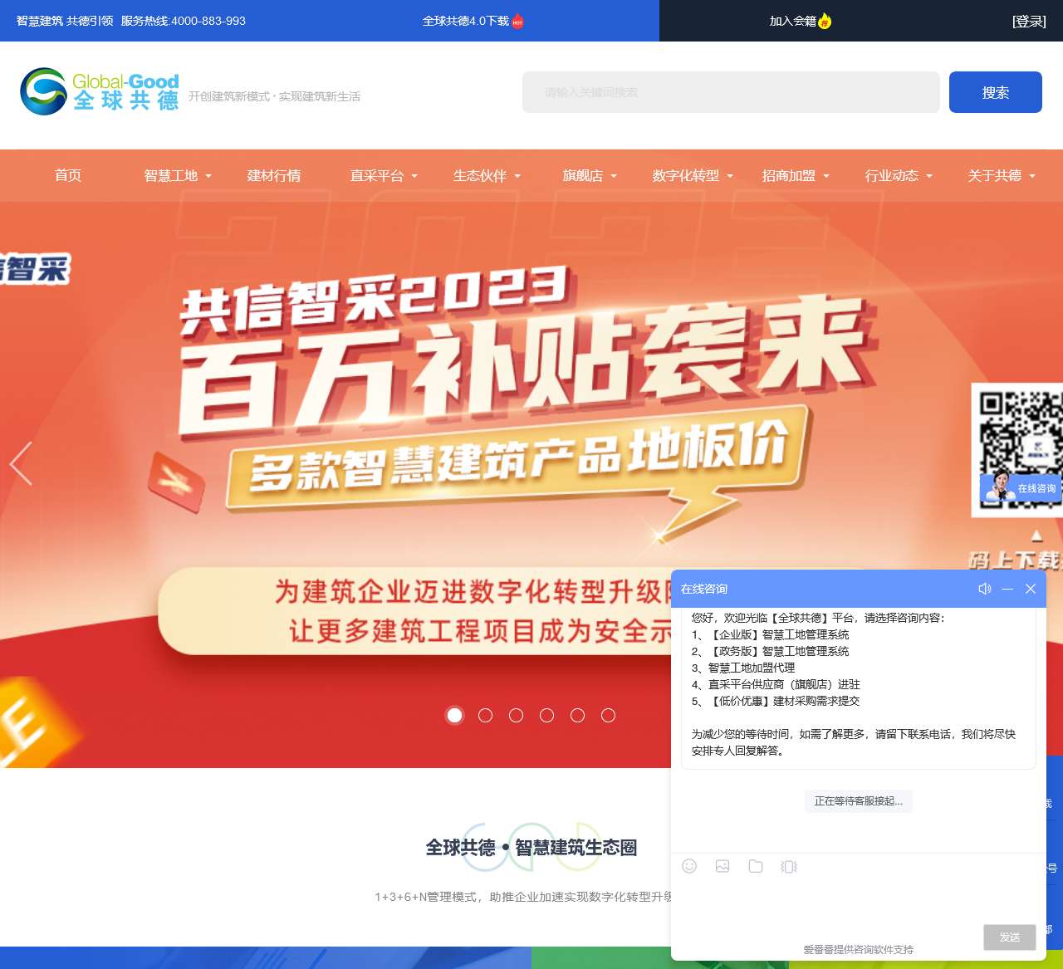Click the 开创建筑新模式·实现建筑新生活 tagline
The image size is (1063, 969).
274,96
